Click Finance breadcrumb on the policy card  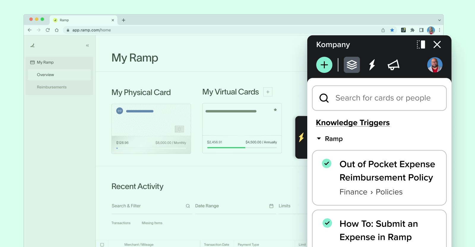point(353,192)
